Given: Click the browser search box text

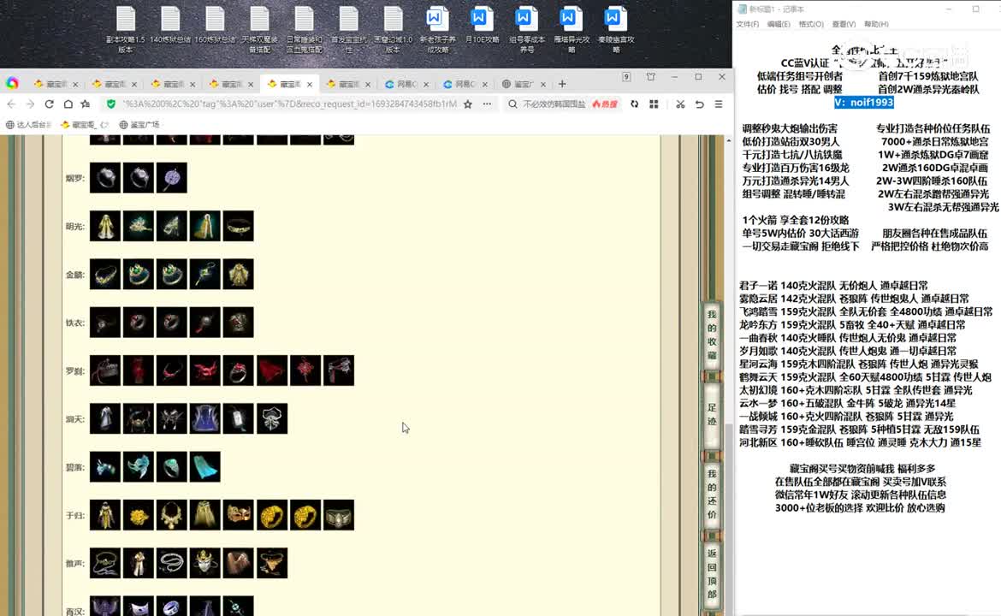Looking at the screenshot, I should point(554,104).
